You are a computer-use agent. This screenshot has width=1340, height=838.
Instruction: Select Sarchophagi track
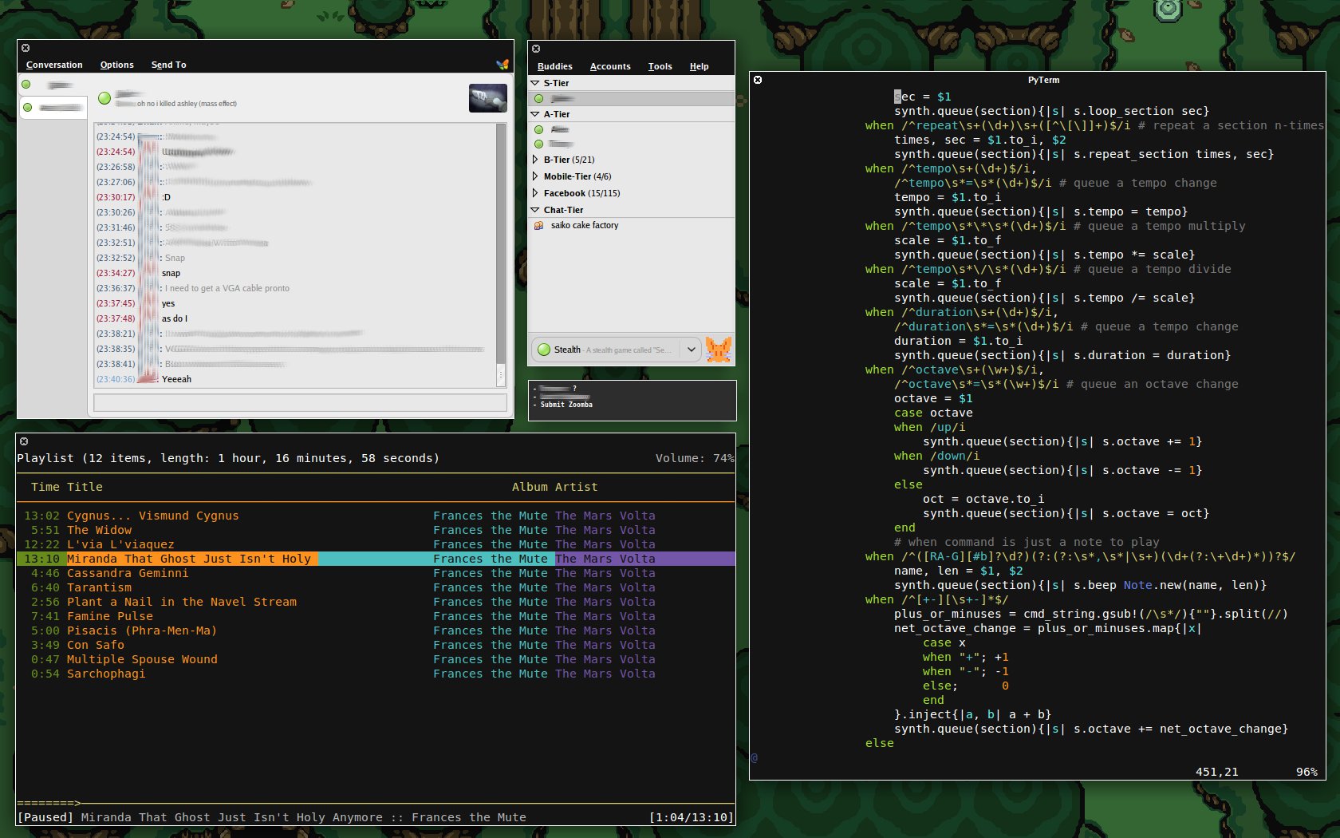[x=375, y=674]
